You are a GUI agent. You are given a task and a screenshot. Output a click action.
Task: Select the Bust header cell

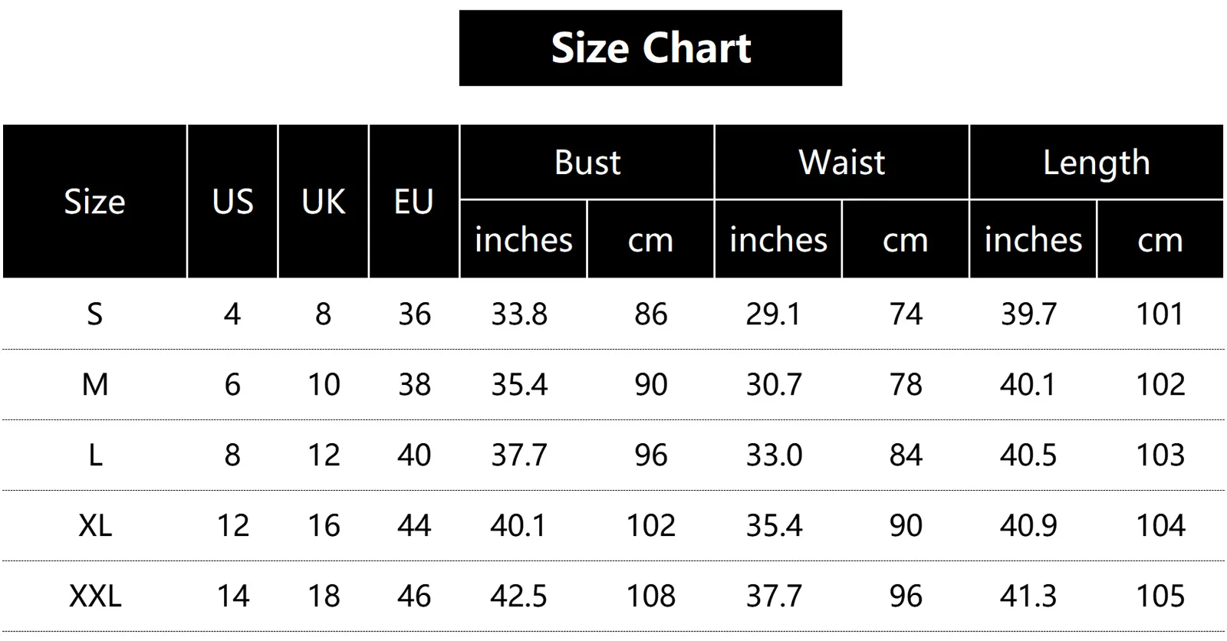587,163
